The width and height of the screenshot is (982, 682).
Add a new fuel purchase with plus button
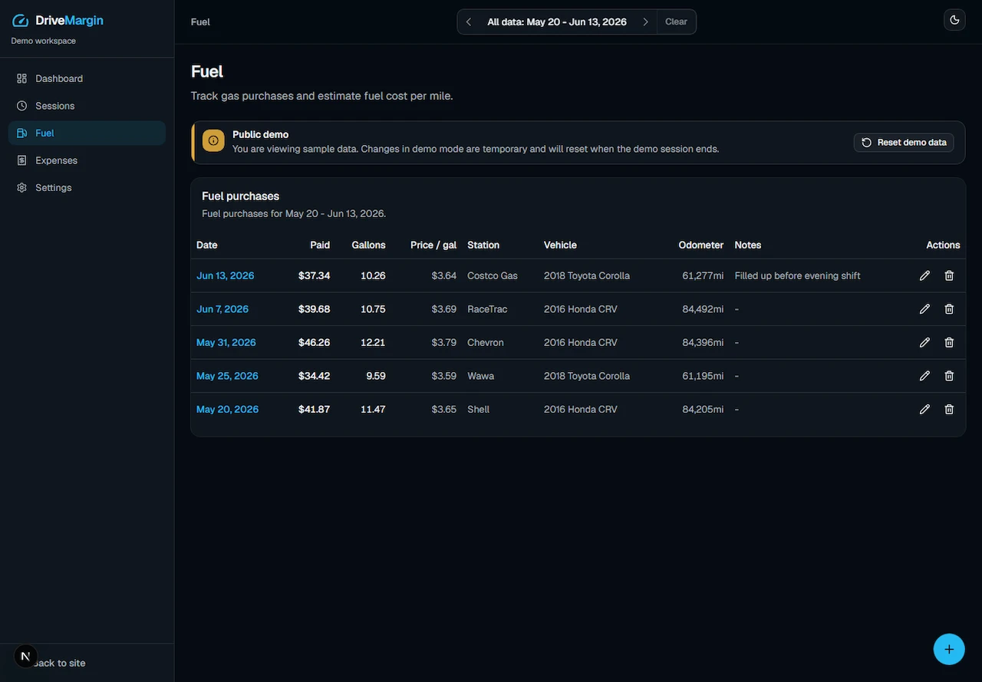point(949,649)
